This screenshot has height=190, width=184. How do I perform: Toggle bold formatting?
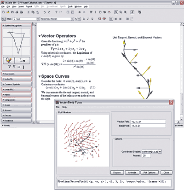[x=84, y=19]
